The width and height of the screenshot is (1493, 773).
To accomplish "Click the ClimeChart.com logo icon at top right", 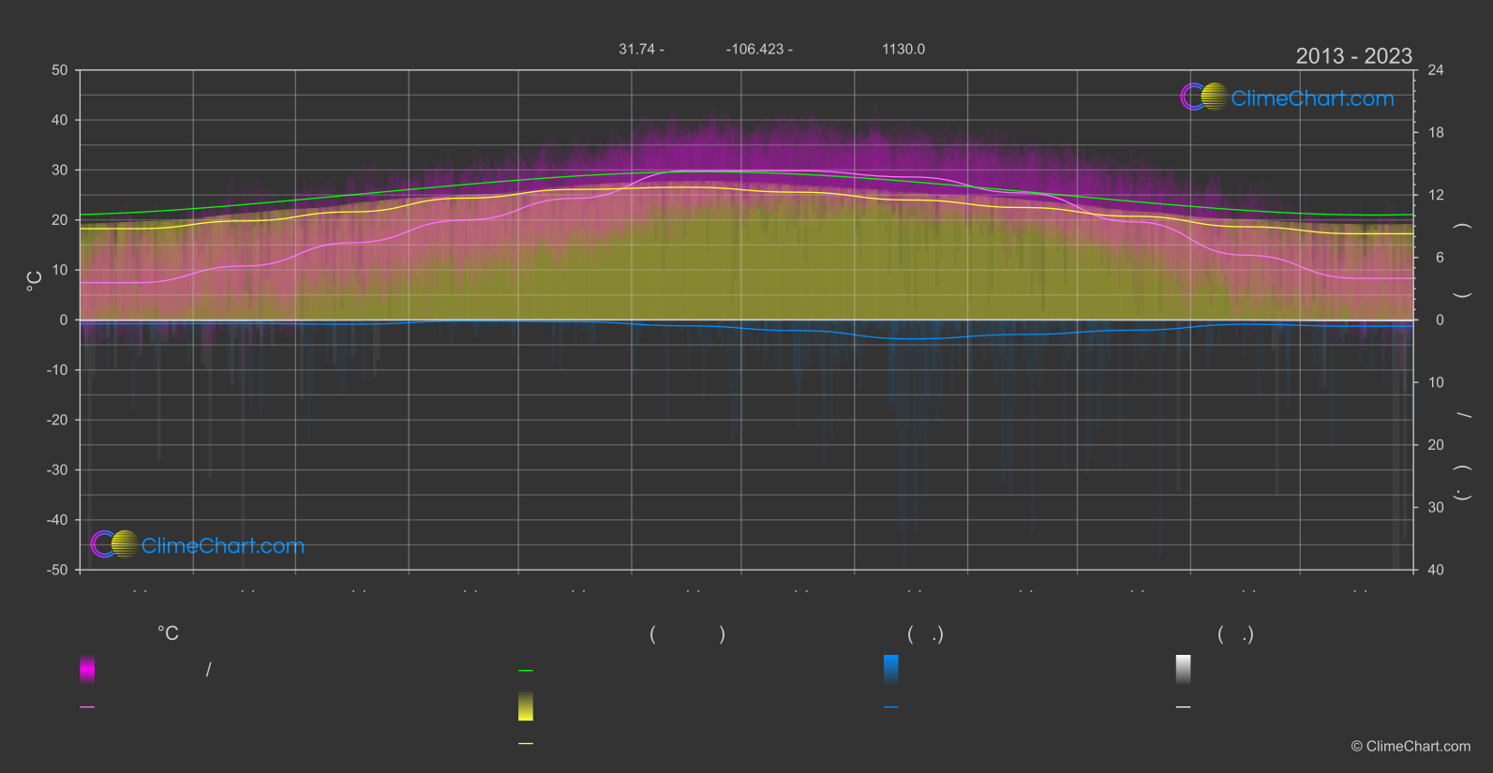I will tap(1203, 97).
